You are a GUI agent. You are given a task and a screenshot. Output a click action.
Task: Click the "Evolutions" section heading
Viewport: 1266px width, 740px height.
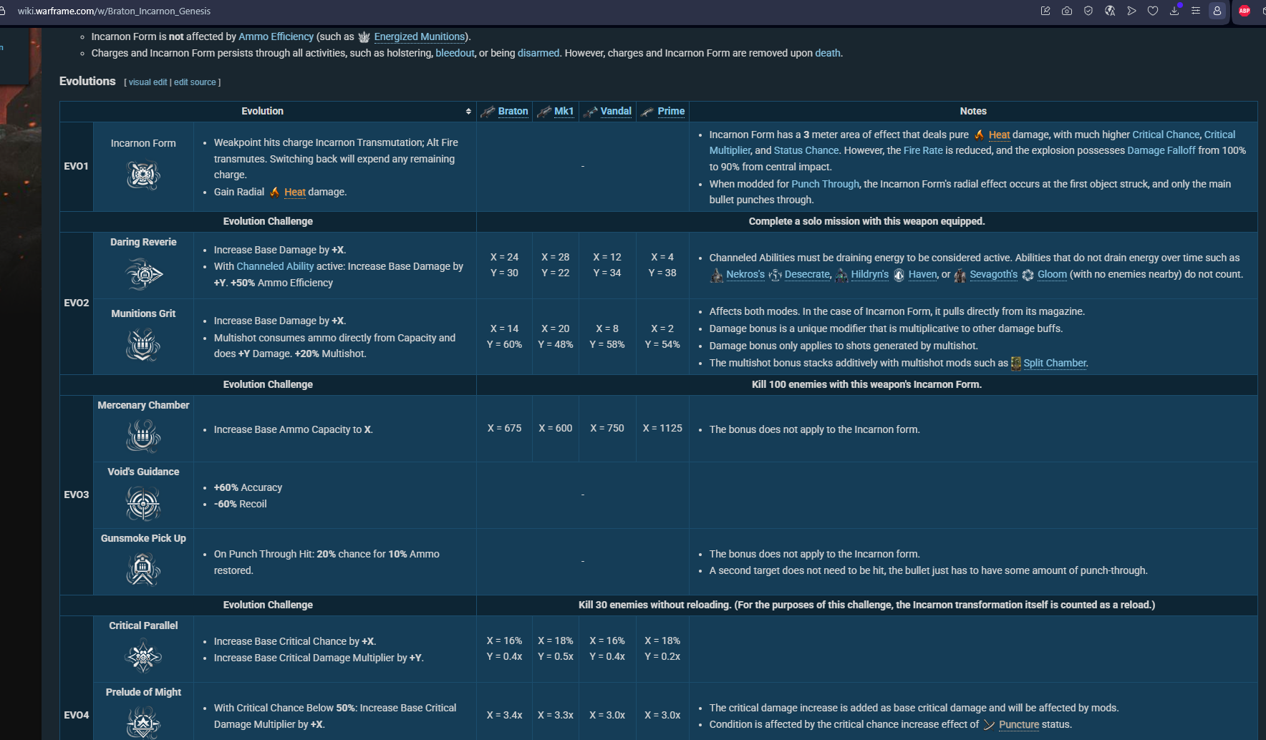(87, 81)
